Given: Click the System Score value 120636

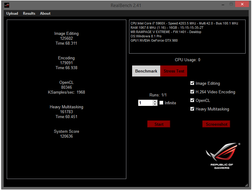Looking at the screenshot, I should coord(66,136).
